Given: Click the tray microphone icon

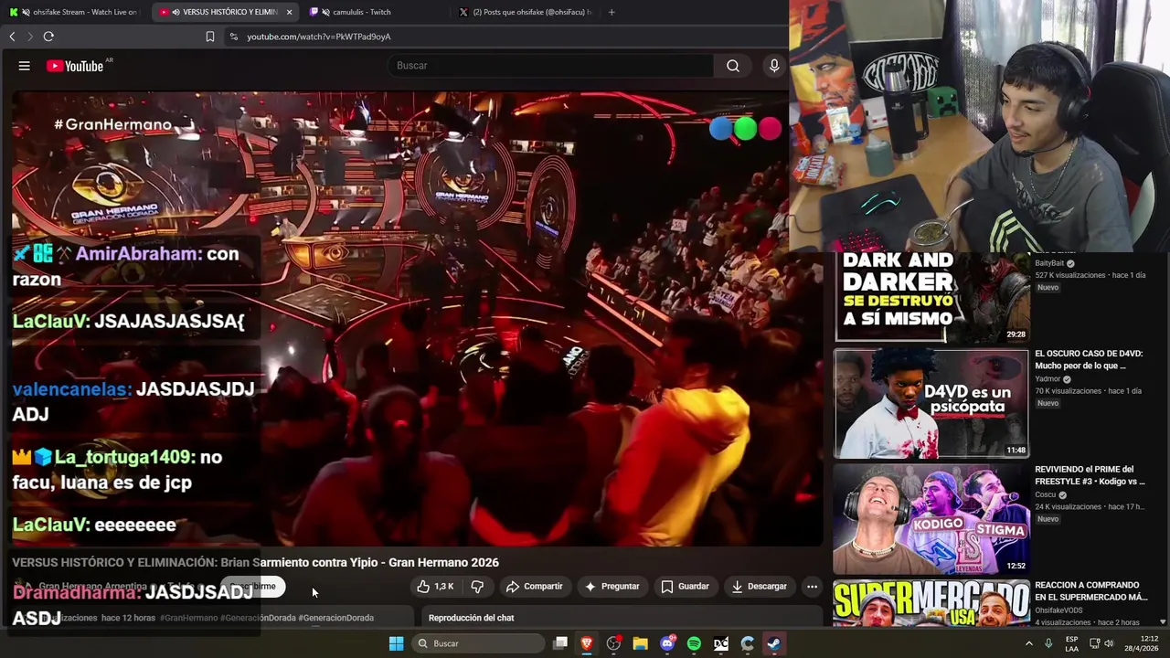Looking at the screenshot, I should (1048, 643).
